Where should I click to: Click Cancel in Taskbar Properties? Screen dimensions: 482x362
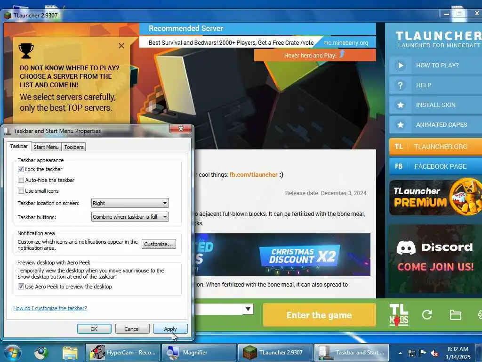pyautogui.click(x=132, y=329)
